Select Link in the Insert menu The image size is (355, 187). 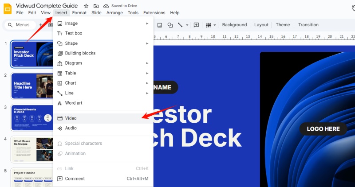coord(103,168)
